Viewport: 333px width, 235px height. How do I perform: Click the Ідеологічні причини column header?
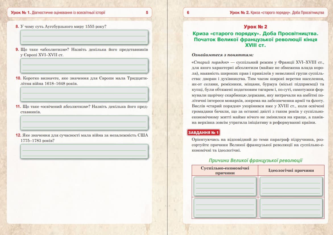click(291, 170)
